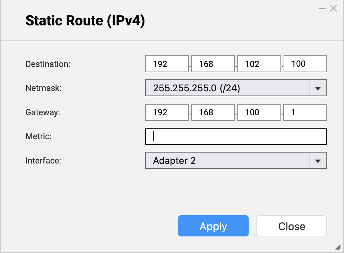Select the 255.255.255.0 (/24) netmask combo box
Image resolution: width=344 pixels, height=253 pixels.
[x=227, y=88]
